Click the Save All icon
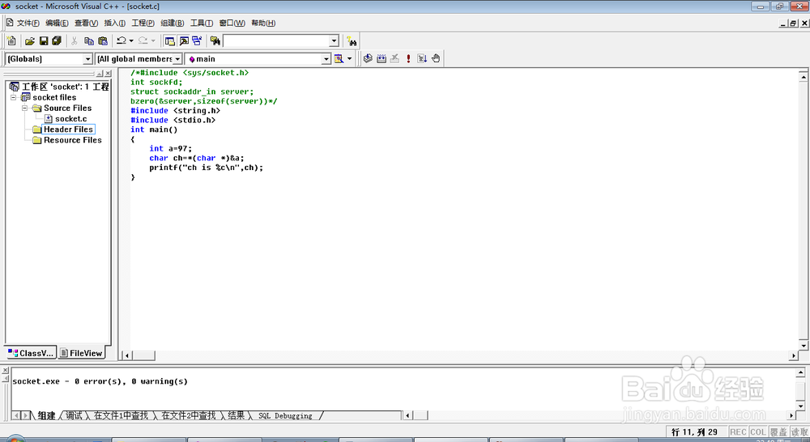The height and width of the screenshot is (442, 810). (57, 40)
